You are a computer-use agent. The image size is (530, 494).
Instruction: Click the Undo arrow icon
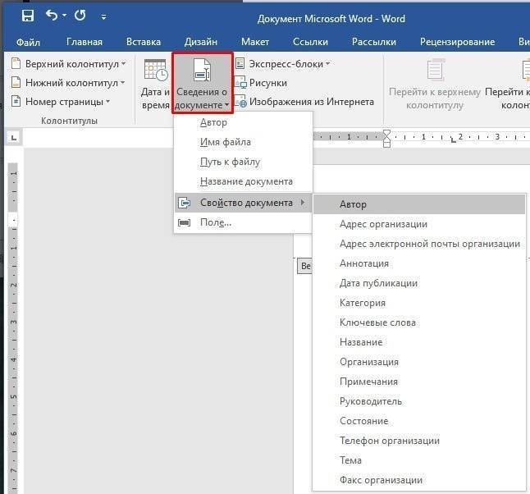53,16
